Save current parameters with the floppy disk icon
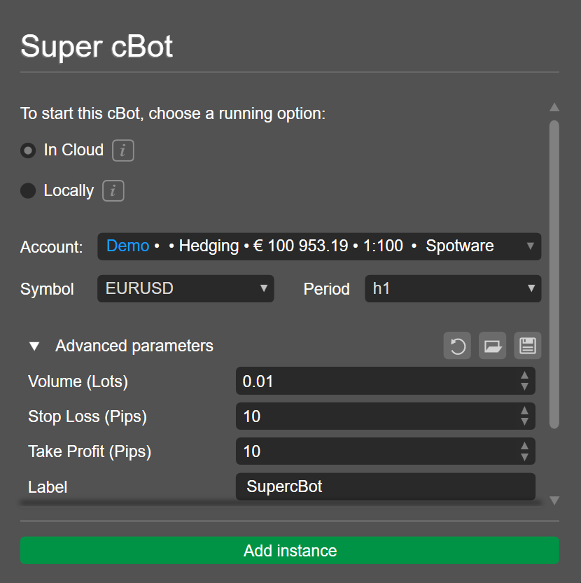 (527, 345)
